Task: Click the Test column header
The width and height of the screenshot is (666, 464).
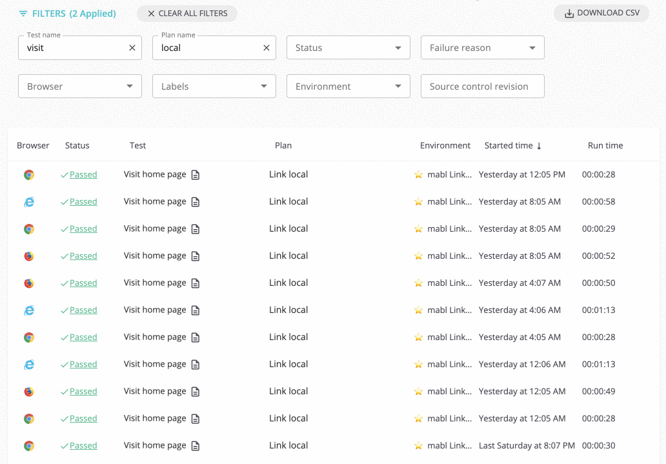Action: [137, 146]
